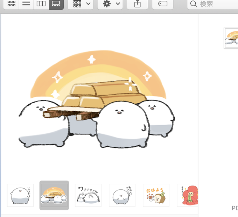
Task: Open the group-by arrangement dropdown
Action: (x=80, y=3)
